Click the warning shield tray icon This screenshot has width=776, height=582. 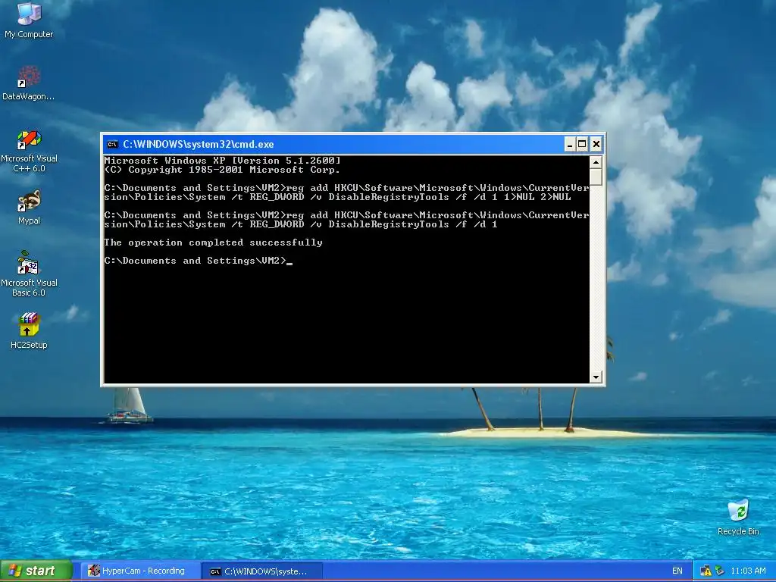(706, 571)
